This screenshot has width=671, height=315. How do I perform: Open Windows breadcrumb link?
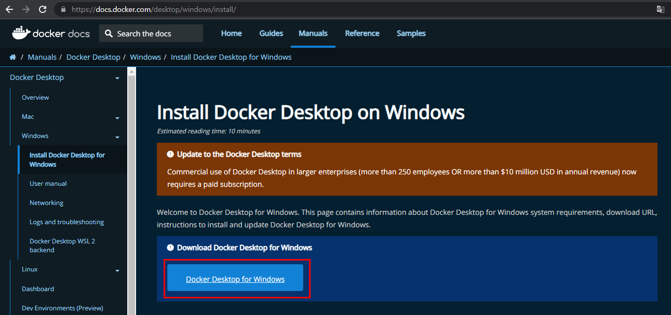click(x=145, y=57)
